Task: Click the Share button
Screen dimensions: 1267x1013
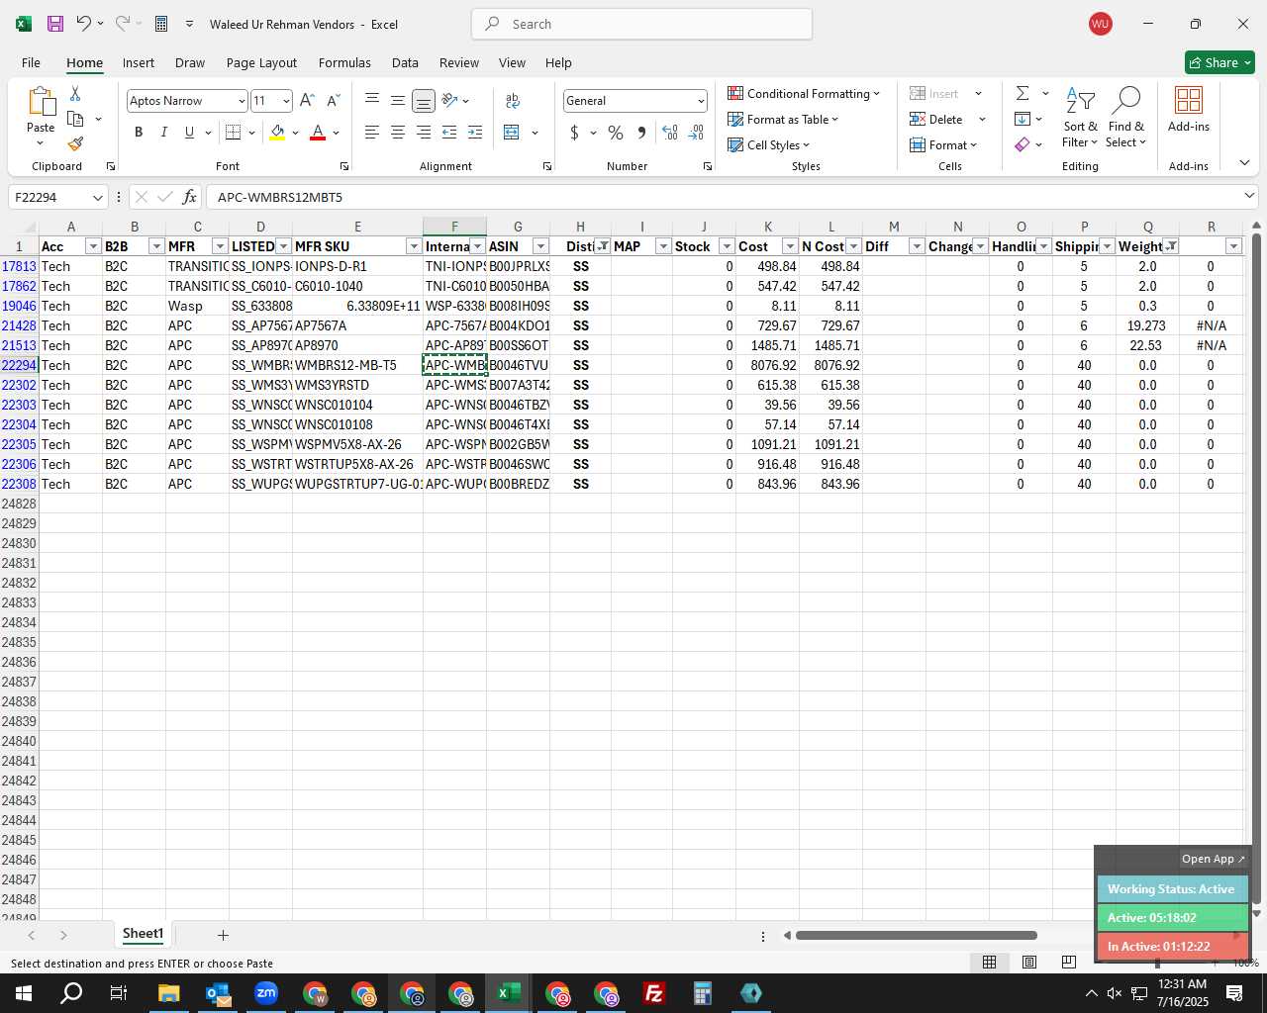Action: 1219,62
